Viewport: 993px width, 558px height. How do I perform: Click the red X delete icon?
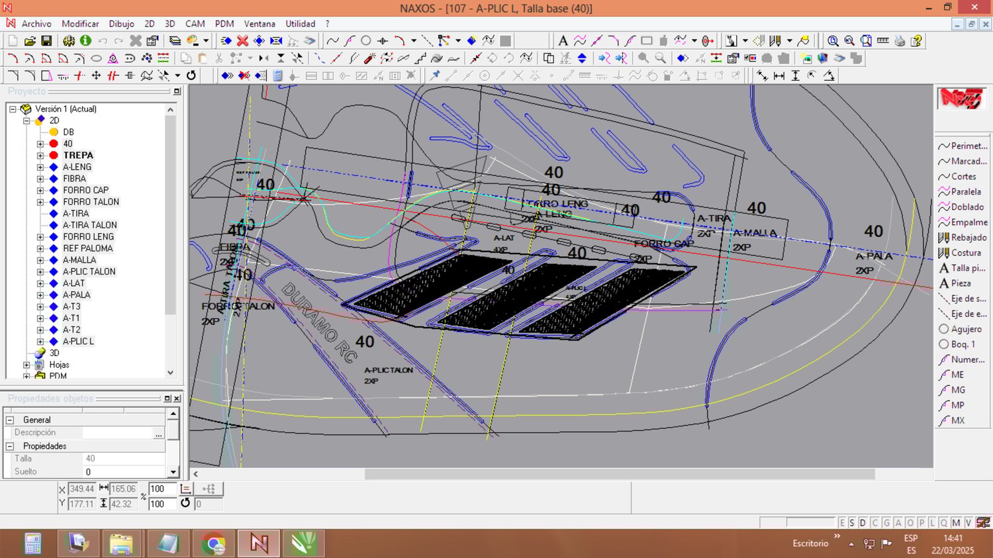[x=243, y=41]
